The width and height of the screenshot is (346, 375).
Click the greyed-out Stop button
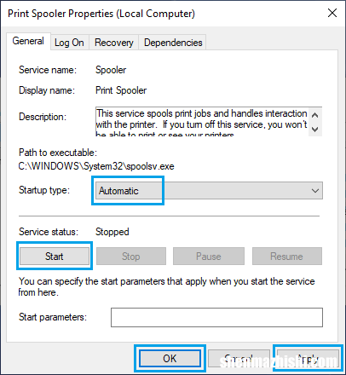point(131,257)
